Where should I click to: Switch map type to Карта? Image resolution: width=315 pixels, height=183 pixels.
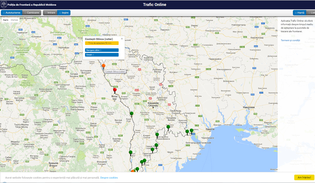point(6,20)
